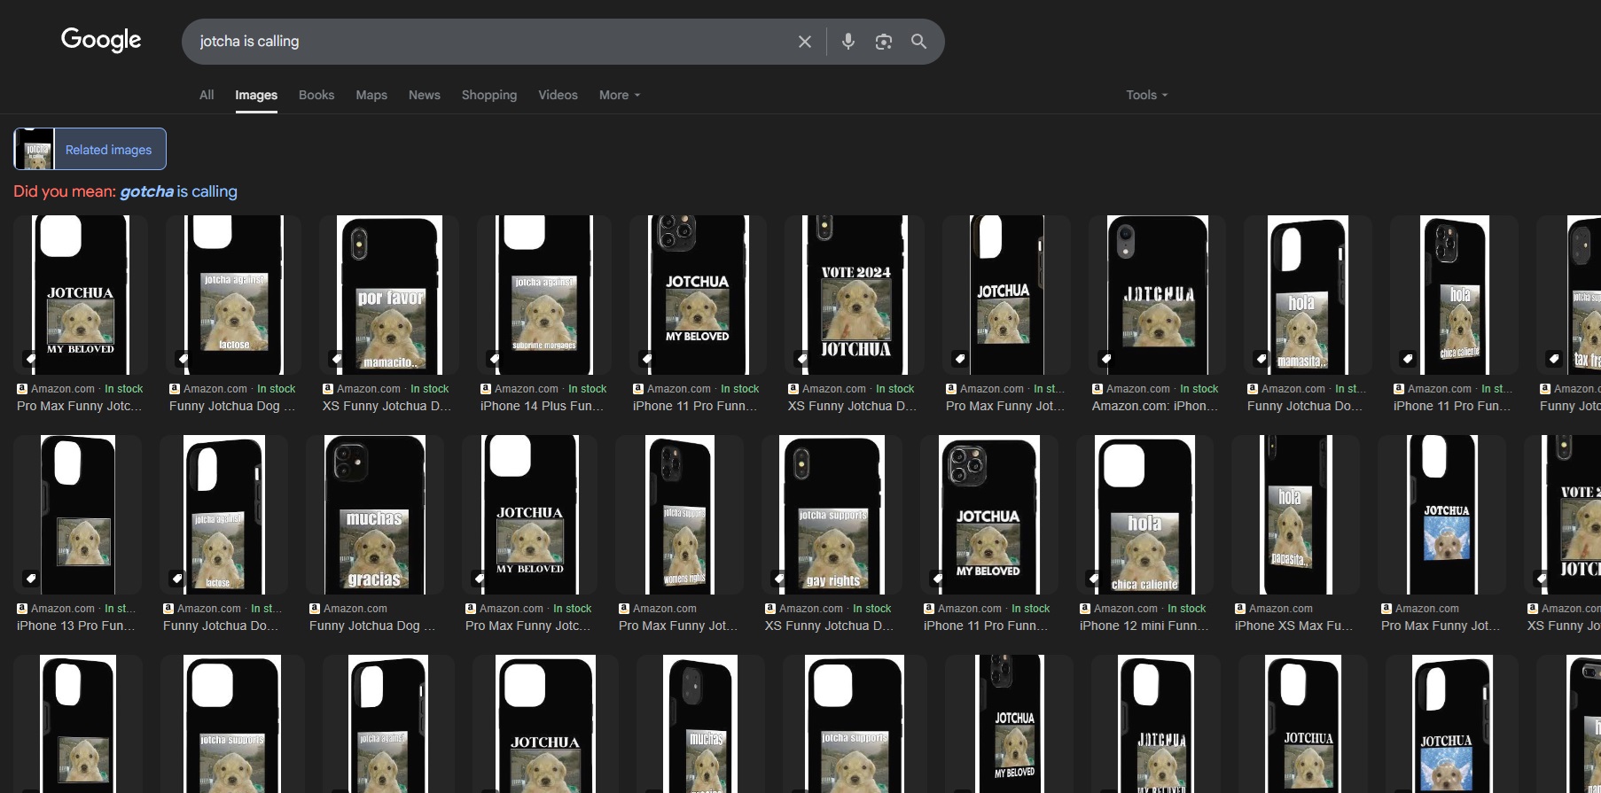Click the Amazon favicon above 'iPhone XS Max Fu...'

pyautogui.click(x=1240, y=609)
